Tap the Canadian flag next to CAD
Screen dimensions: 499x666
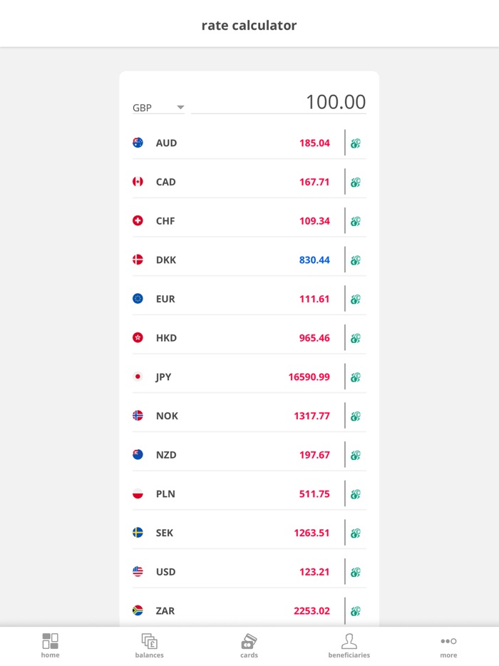click(137, 181)
